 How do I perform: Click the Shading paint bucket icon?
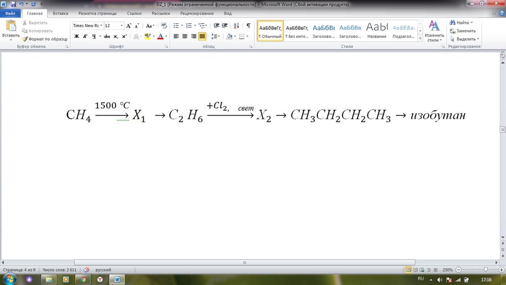229,36
